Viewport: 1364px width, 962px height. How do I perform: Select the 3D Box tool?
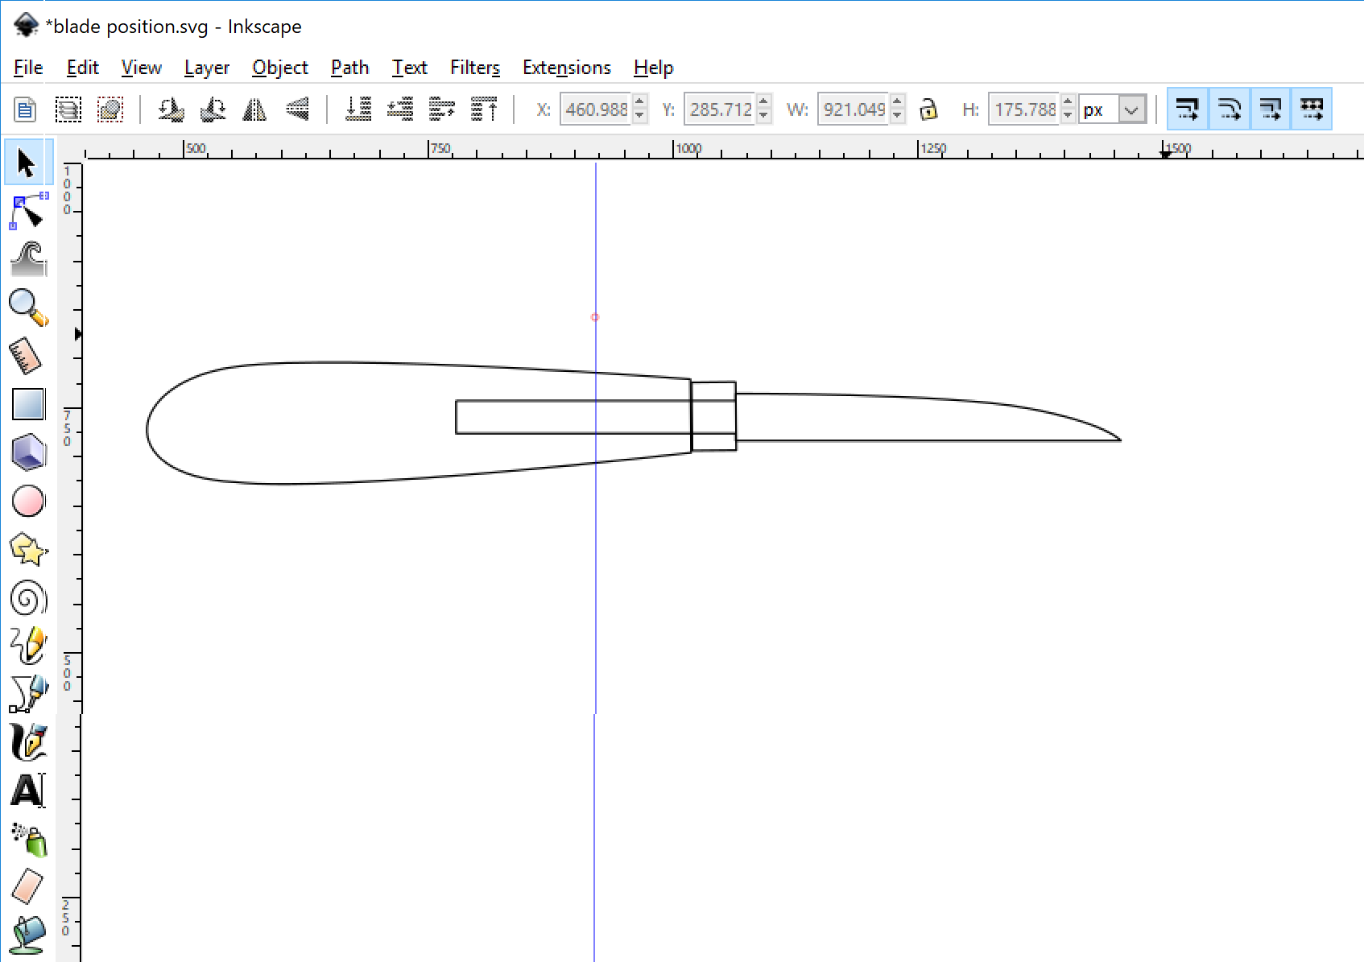pyautogui.click(x=27, y=452)
